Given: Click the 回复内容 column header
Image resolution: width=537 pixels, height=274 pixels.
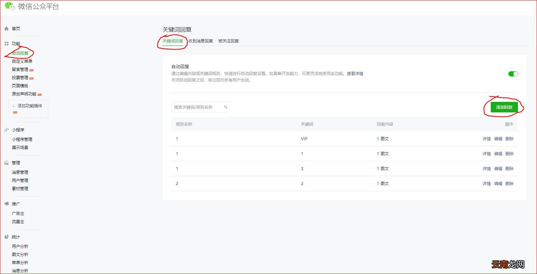Looking at the screenshot, I should tap(385, 124).
